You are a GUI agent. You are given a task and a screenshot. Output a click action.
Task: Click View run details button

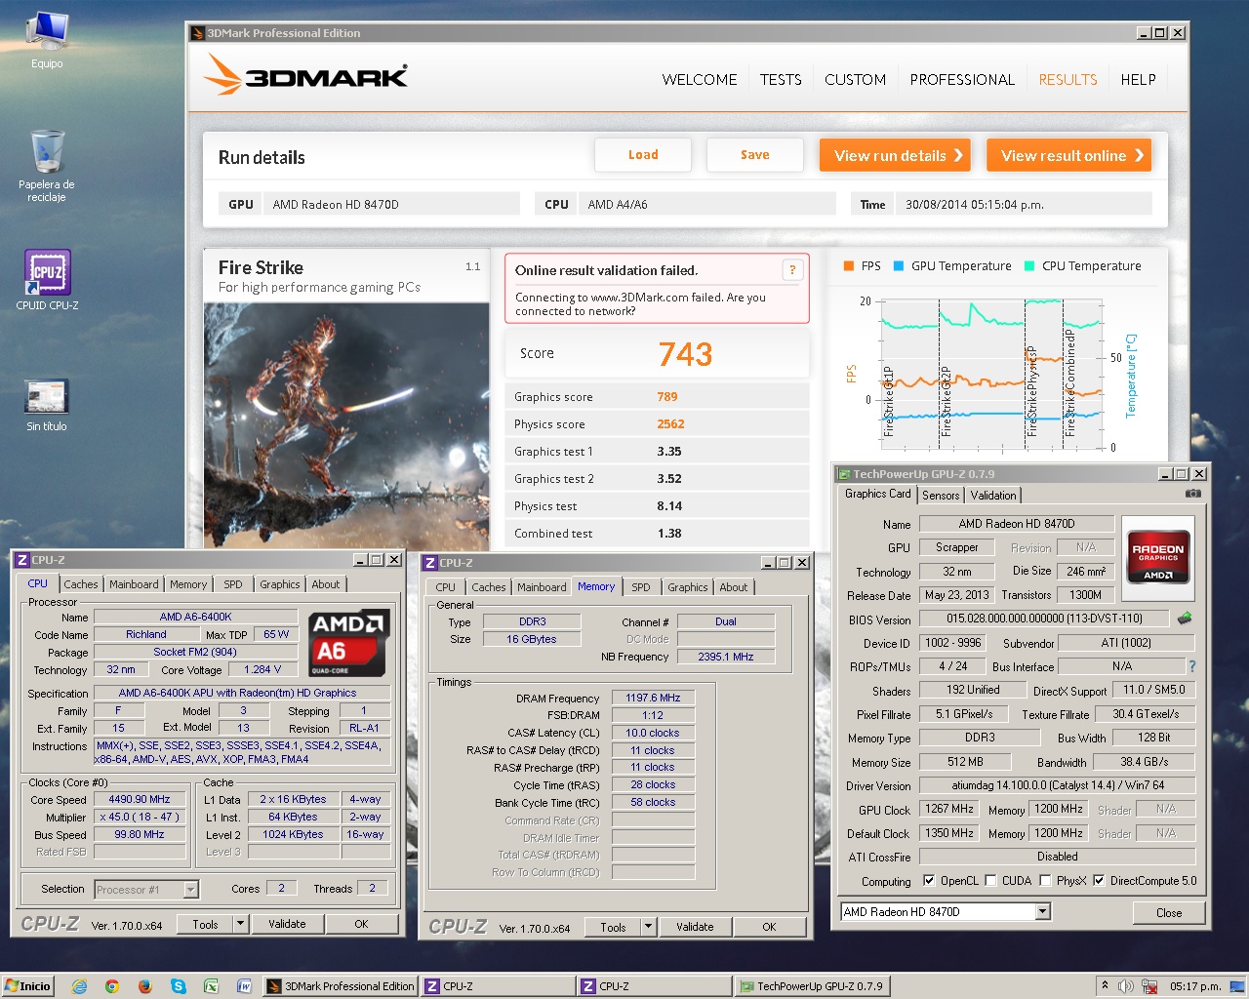click(896, 155)
